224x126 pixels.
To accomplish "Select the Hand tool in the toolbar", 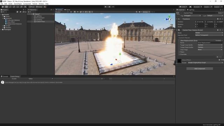I will pyautogui.click(x=3, y=7).
